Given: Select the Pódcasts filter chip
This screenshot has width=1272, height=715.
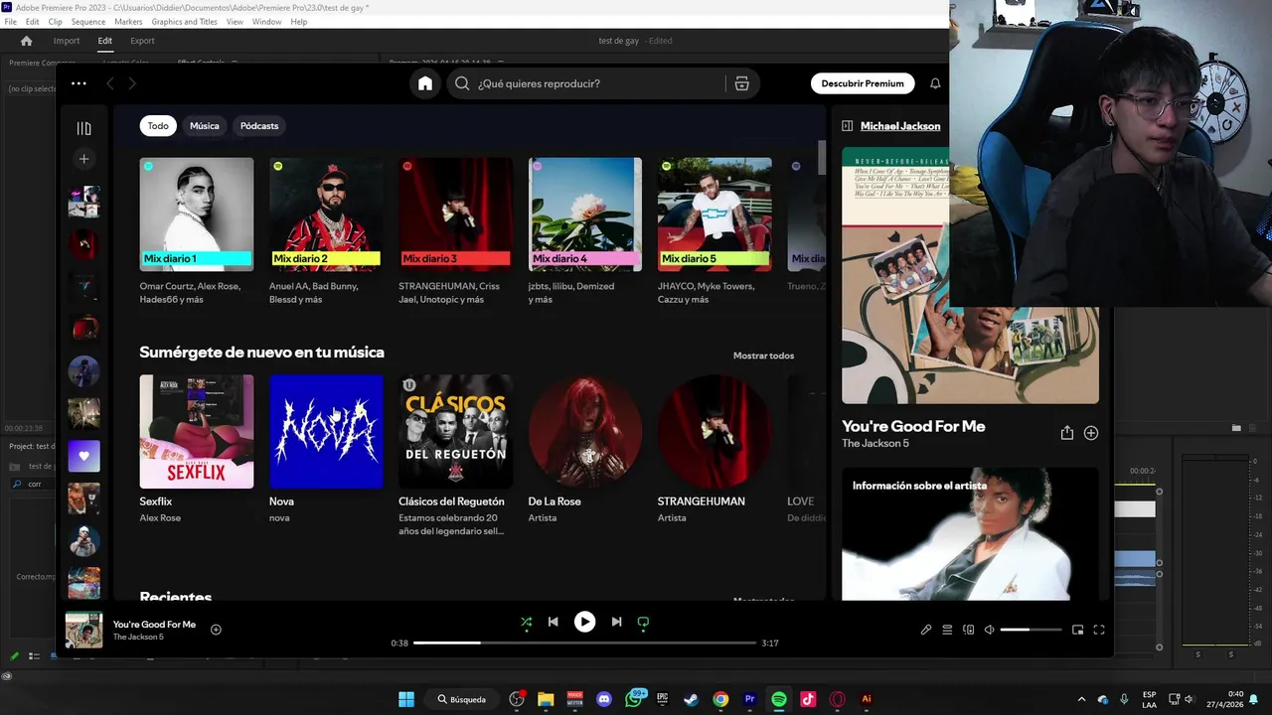Looking at the screenshot, I should pos(259,126).
